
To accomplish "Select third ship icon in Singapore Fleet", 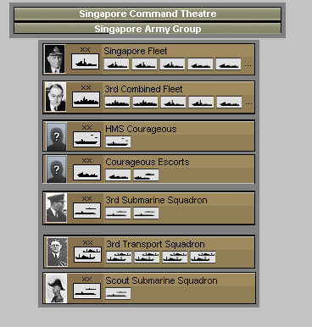I will pos(172,64).
